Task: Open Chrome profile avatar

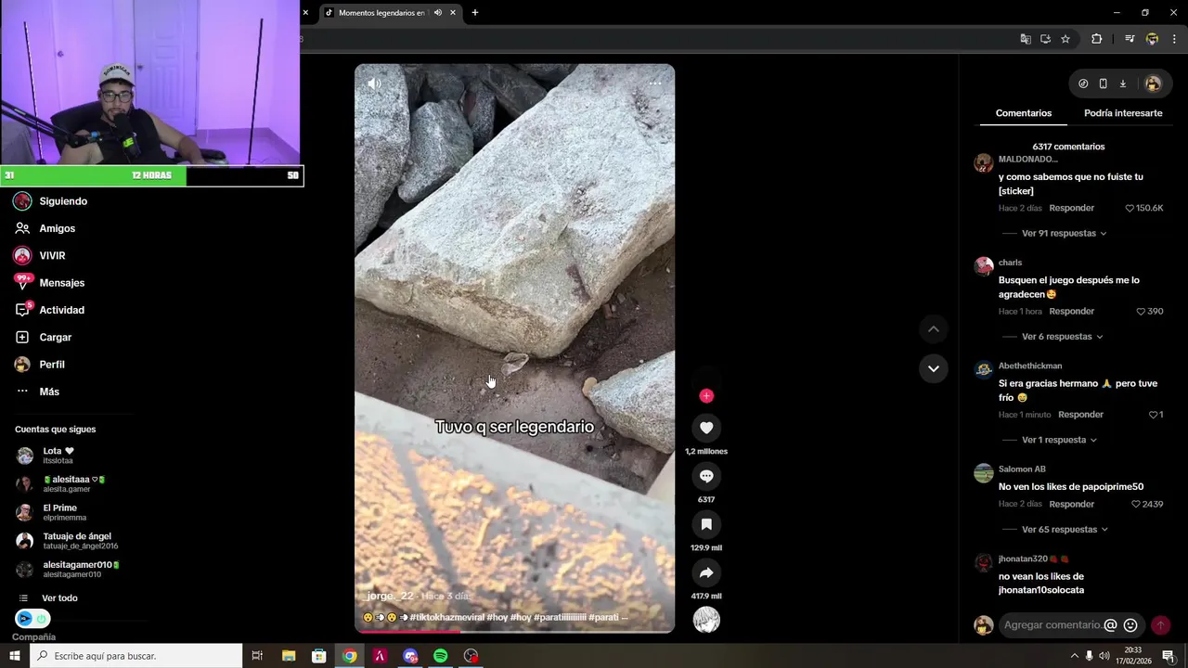Action: (1153, 39)
